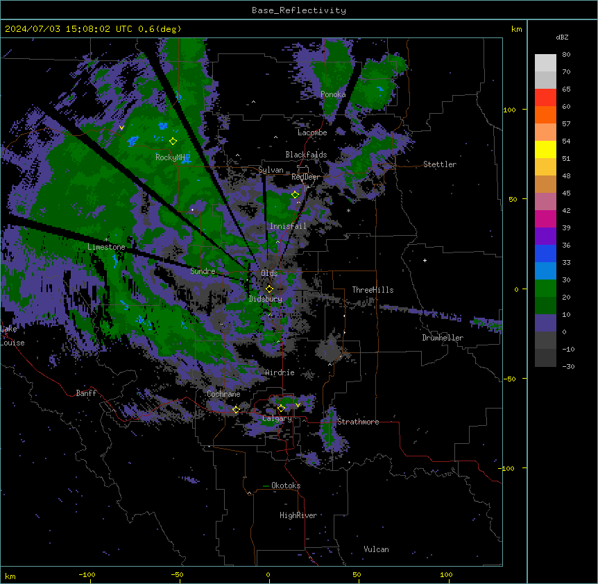
Task: Click the Sylvan label
Action: click(271, 170)
